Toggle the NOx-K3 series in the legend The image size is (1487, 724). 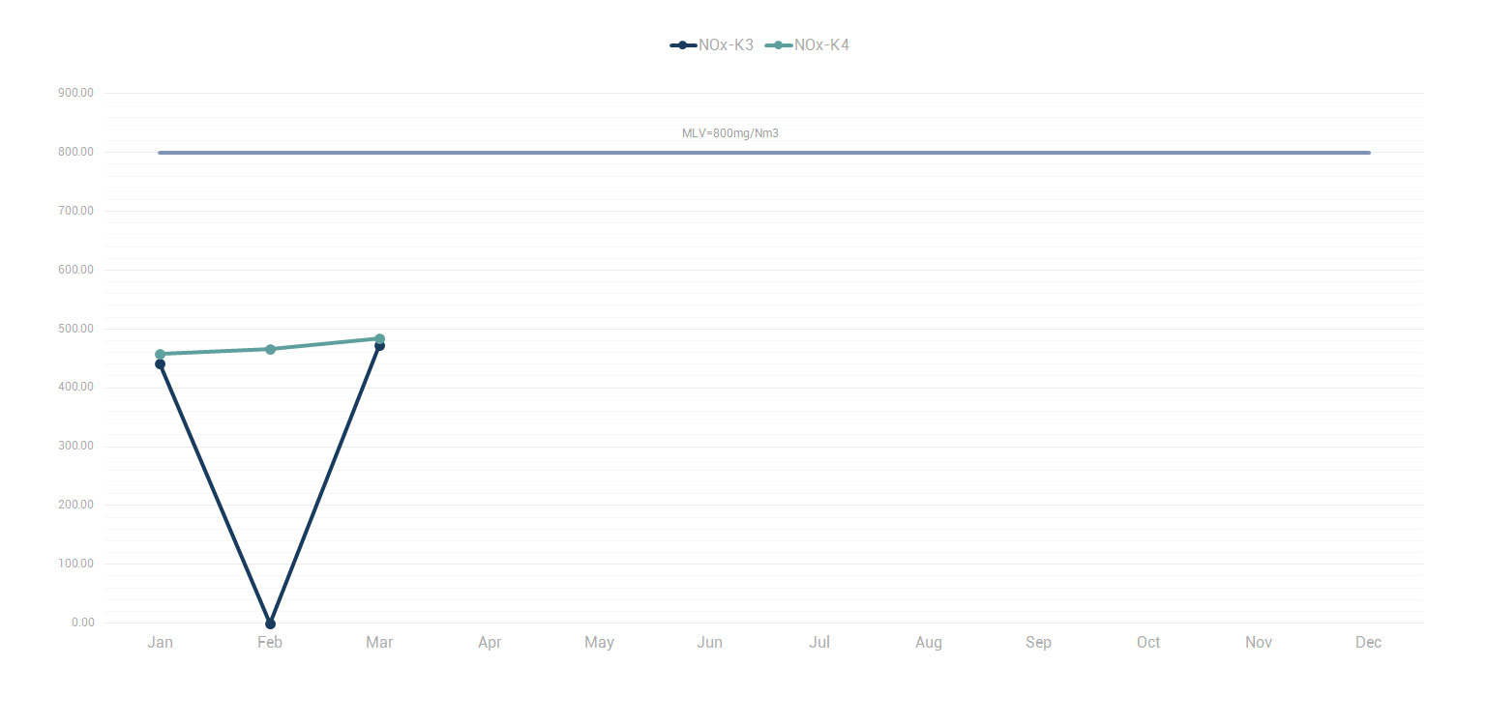click(x=712, y=45)
